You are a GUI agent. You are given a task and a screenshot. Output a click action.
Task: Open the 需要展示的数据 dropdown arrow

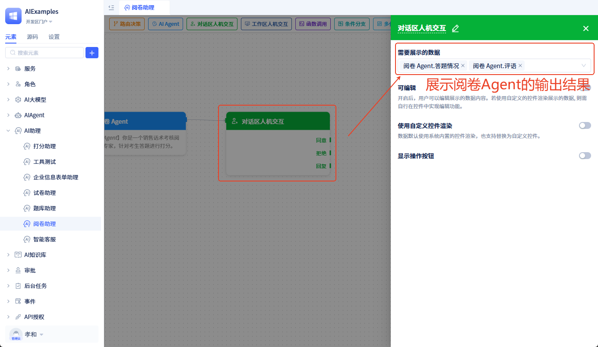pos(584,66)
